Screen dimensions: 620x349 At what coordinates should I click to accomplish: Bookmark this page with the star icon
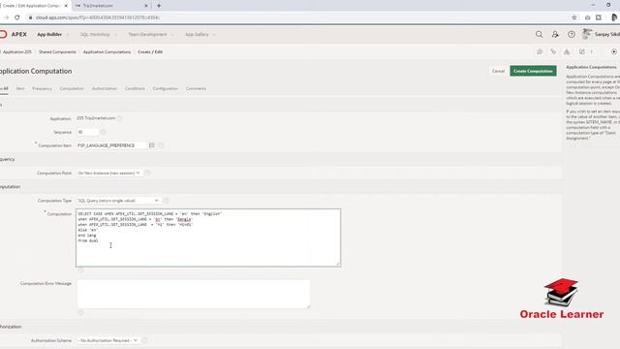[574, 17]
